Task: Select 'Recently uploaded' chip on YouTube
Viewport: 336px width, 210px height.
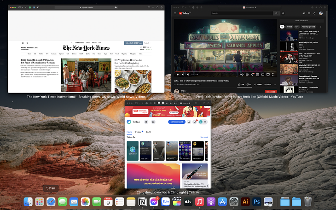Action: [308, 27]
